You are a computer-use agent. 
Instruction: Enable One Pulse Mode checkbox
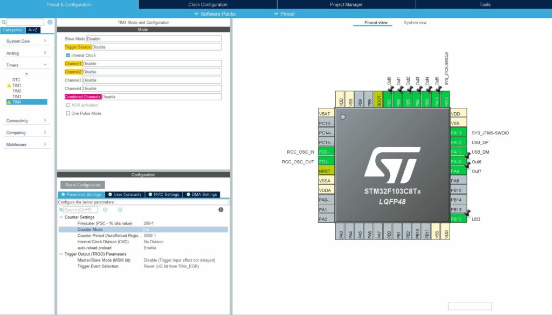point(68,113)
